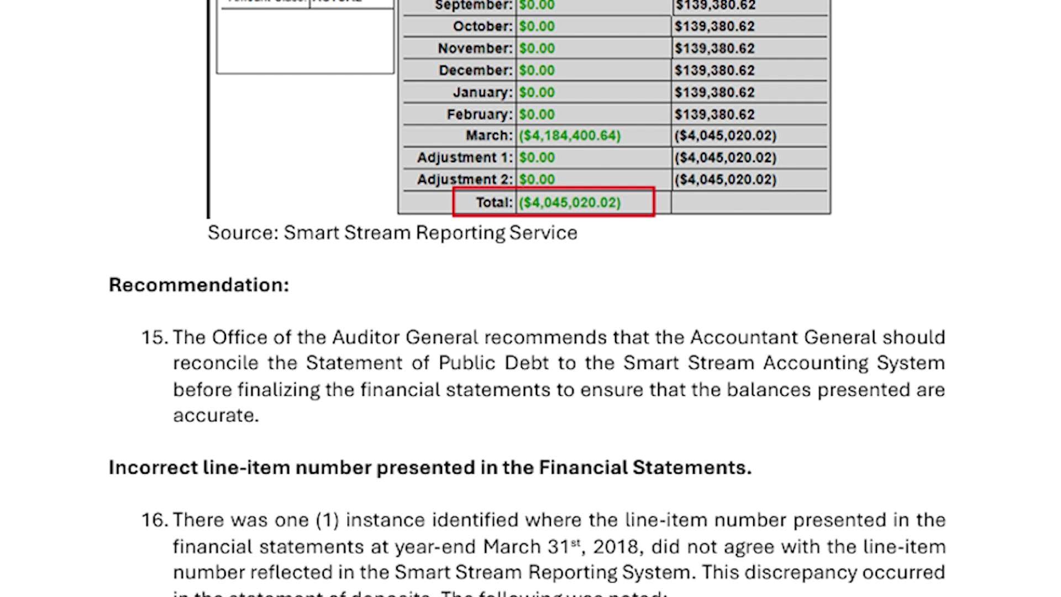Click October's $139,380.62 balance
The height and width of the screenshot is (597, 1061).
(715, 27)
